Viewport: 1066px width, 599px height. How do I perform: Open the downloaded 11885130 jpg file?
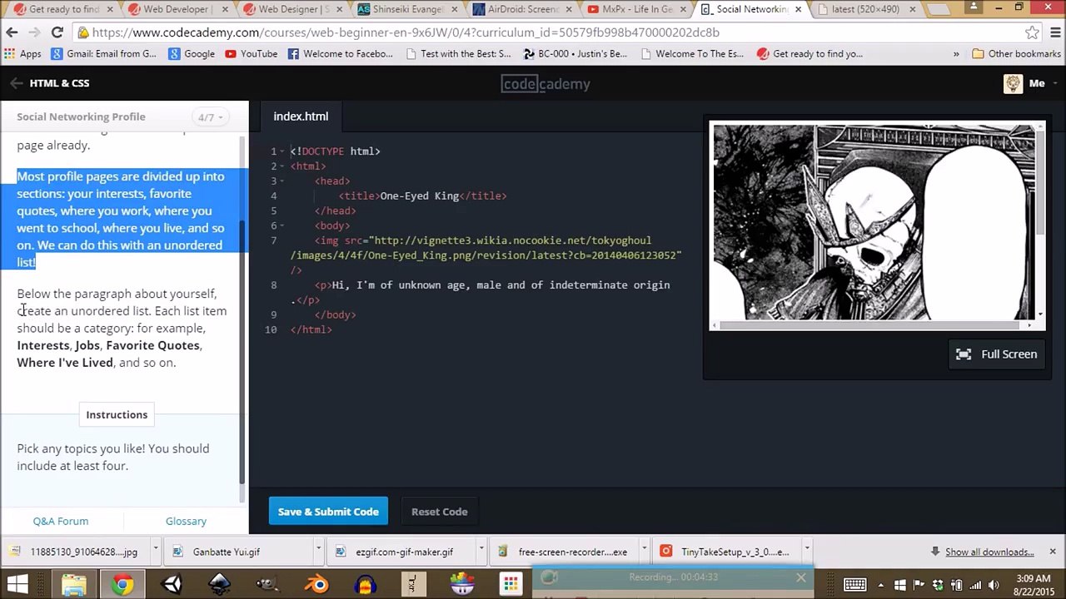click(77, 552)
